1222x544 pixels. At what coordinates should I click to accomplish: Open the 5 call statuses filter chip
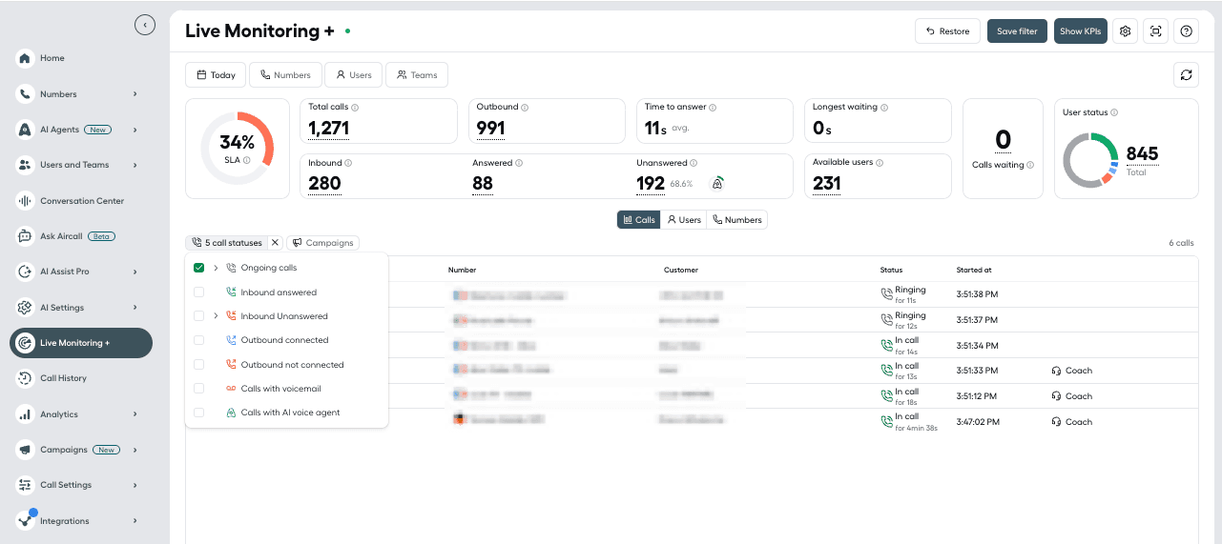(226, 243)
